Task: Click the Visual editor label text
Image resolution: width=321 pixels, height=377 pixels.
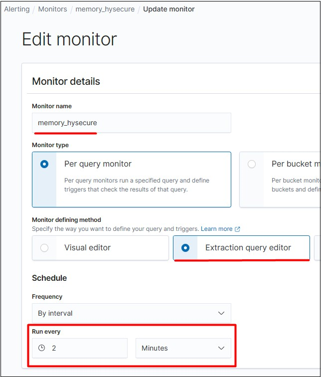Action: 87,247
